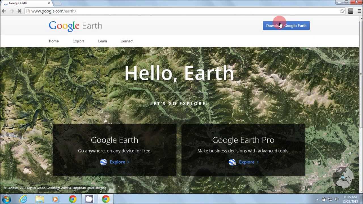Open the Connect navigation item
Viewport: 363px width, 204px height.
point(127,41)
